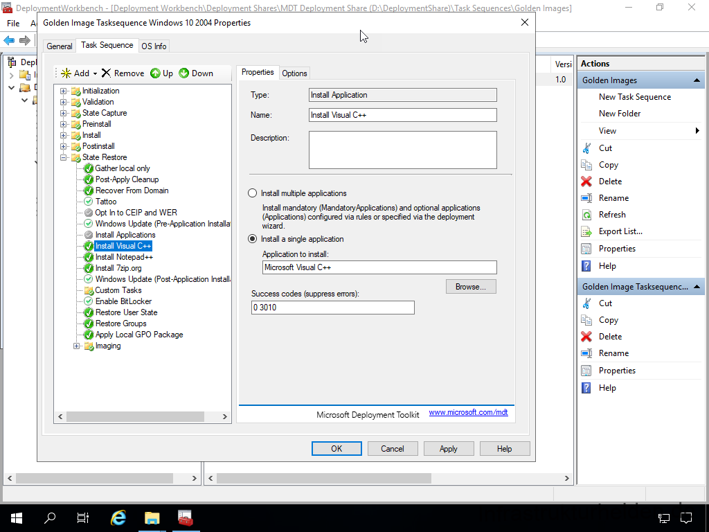
Task: Switch to the General tab
Action: [60, 46]
